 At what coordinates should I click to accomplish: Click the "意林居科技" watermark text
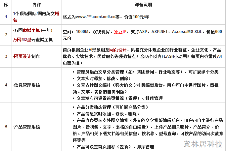[x=203, y=144]
